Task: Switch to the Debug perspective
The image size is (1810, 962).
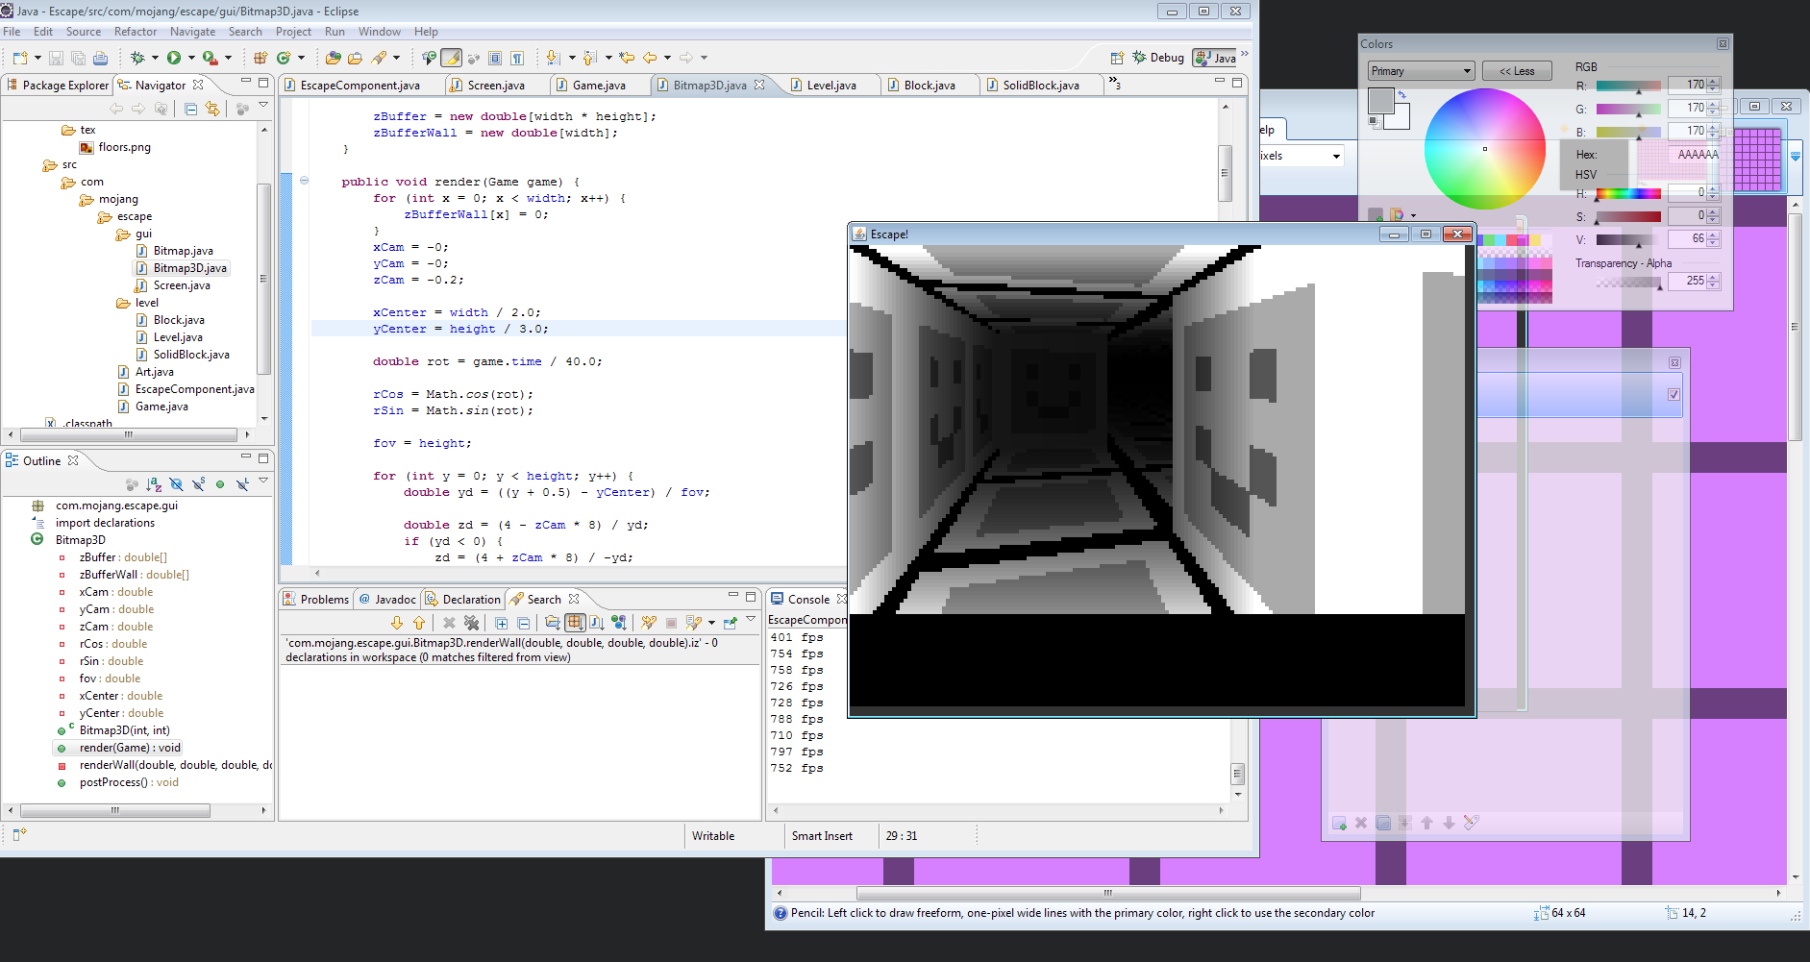Action: (x=1158, y=58)
